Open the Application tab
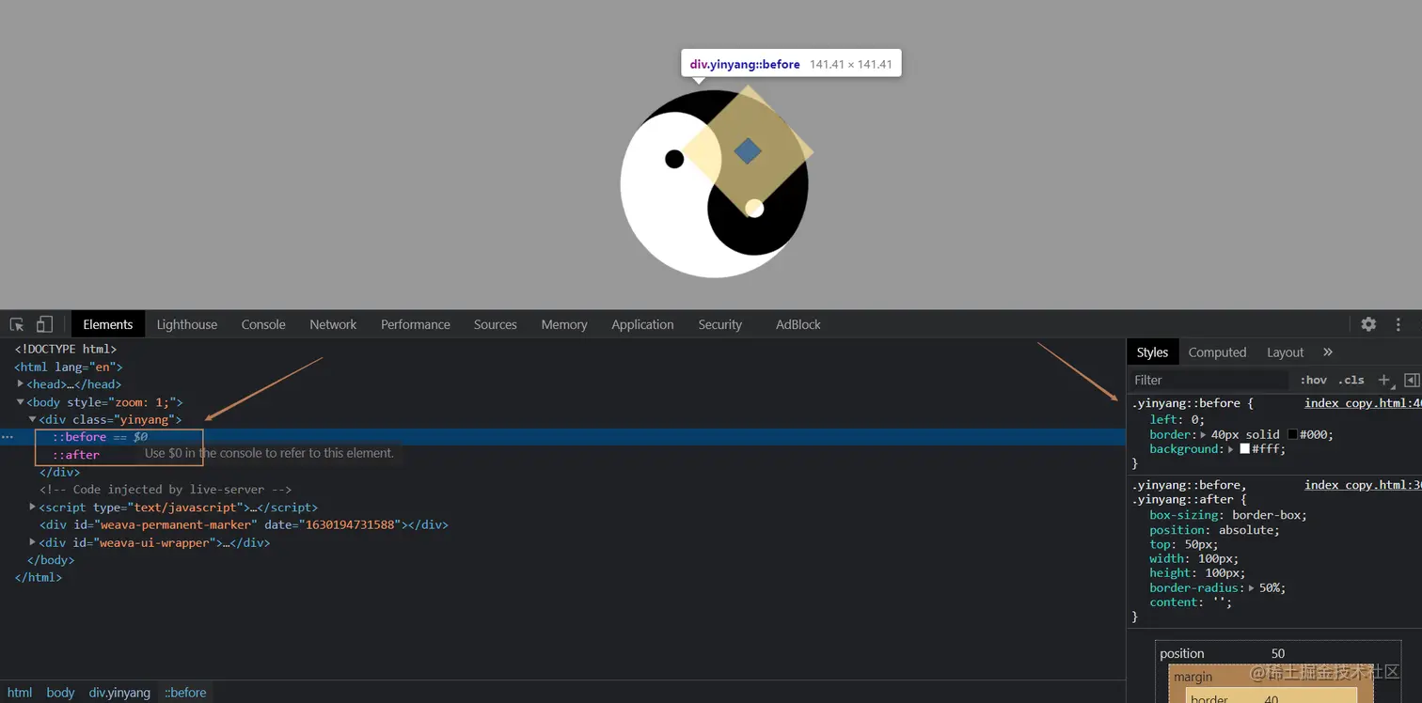Image resolution: width=1422 pixels, height=703 pixels. [x=642, y=324]
